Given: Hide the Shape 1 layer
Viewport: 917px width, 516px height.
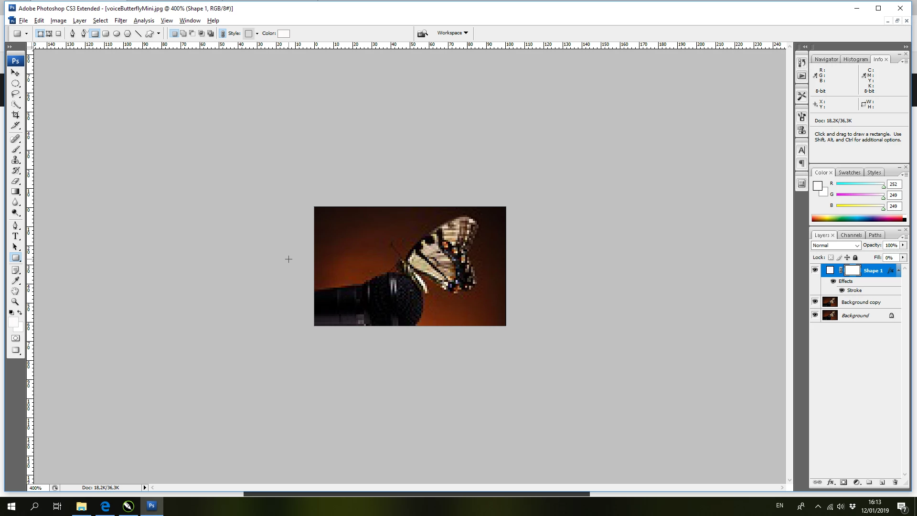Looking at the screenshot, I should pyautogui.click(x=815, y=270).
